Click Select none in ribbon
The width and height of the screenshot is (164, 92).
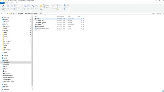(67, 7)
